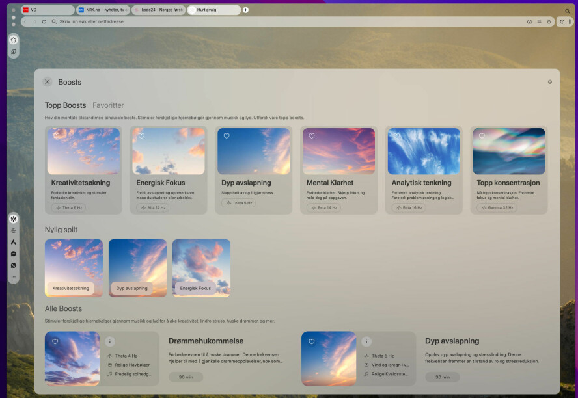This screenshot has height=398, width=578.
Task: Open WhatsApp from the sidebar
Action: (14, 265)
